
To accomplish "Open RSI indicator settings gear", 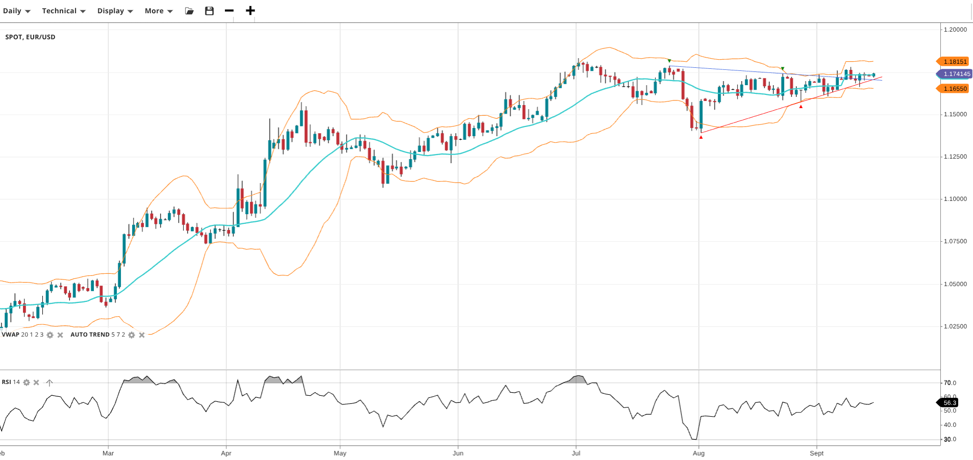I will tap(27, 382).
